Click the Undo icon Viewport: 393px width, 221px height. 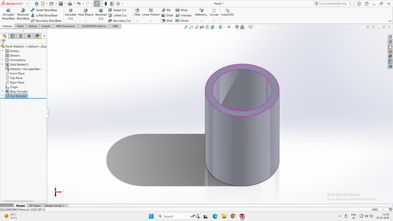pos(79,4)
